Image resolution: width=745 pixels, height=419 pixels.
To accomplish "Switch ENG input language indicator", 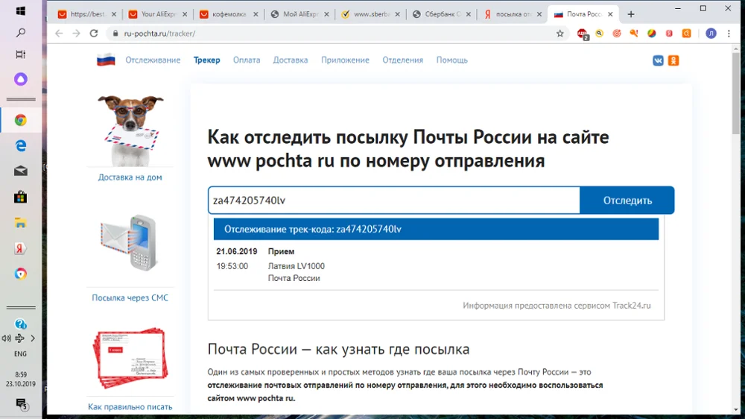I will tap(20, 354).
